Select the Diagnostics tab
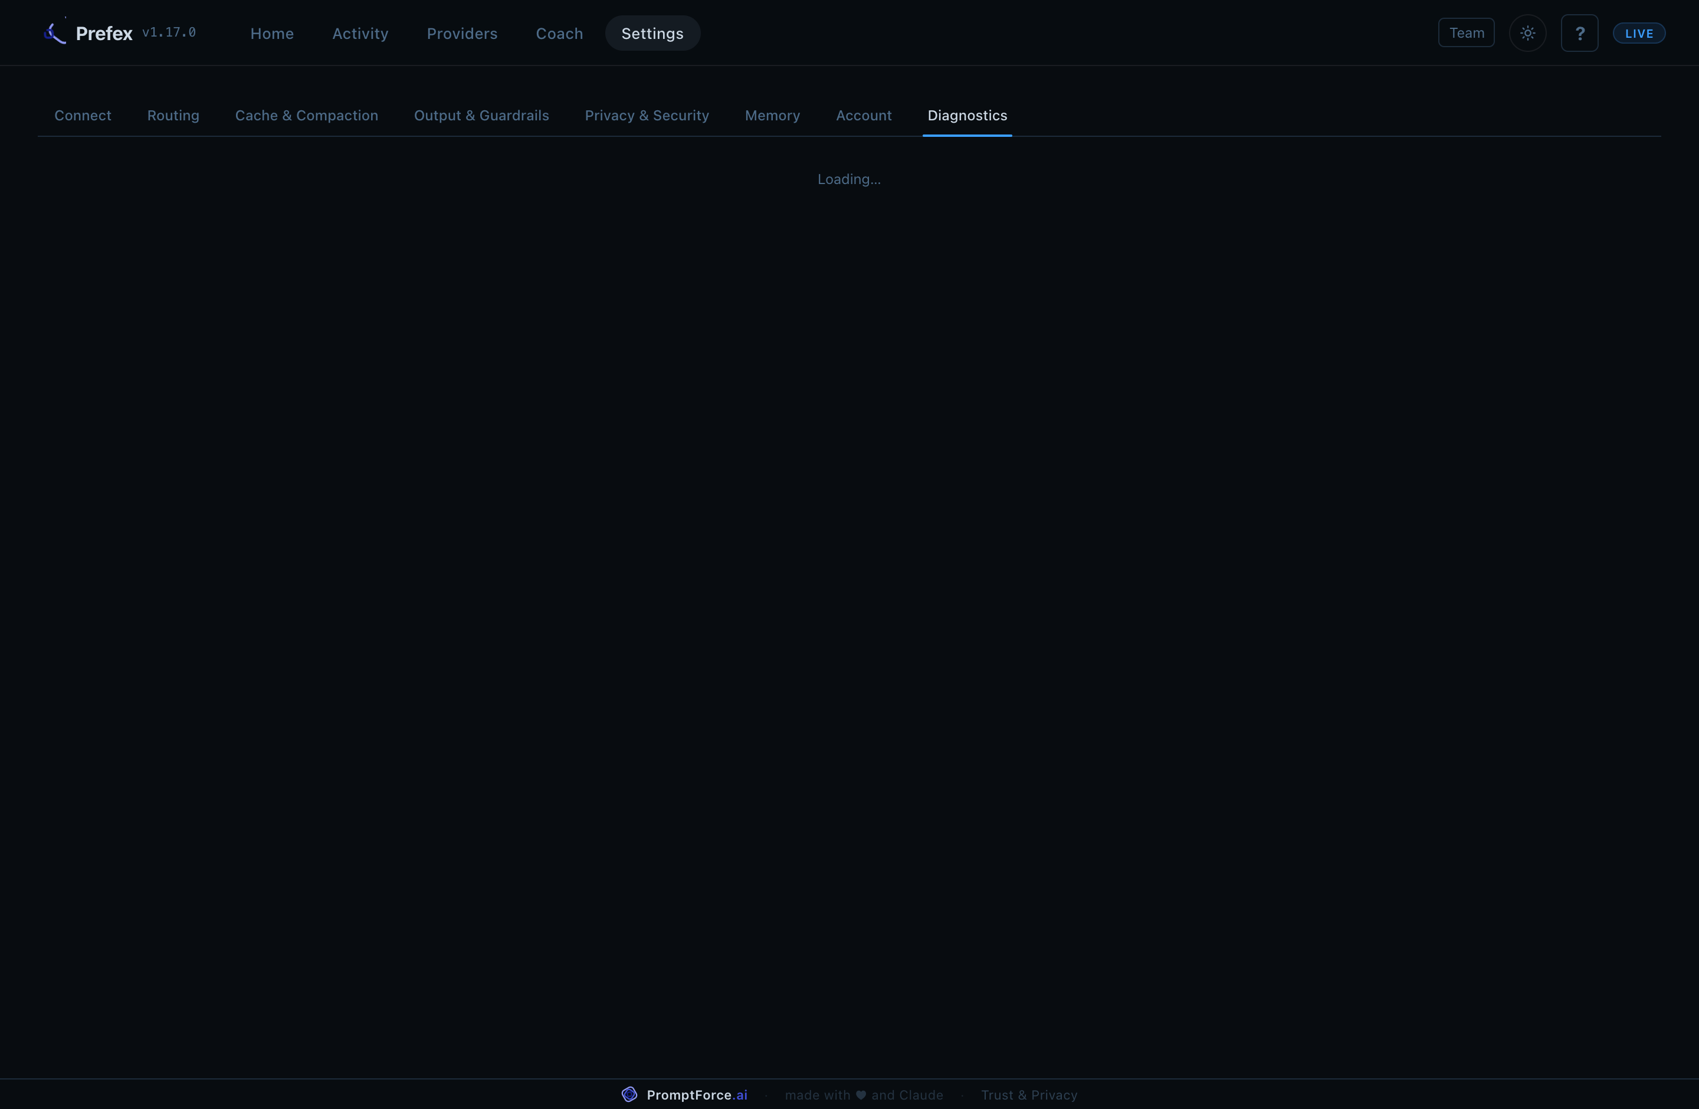Screen dimensions: 1699x1109 [967, 116]
